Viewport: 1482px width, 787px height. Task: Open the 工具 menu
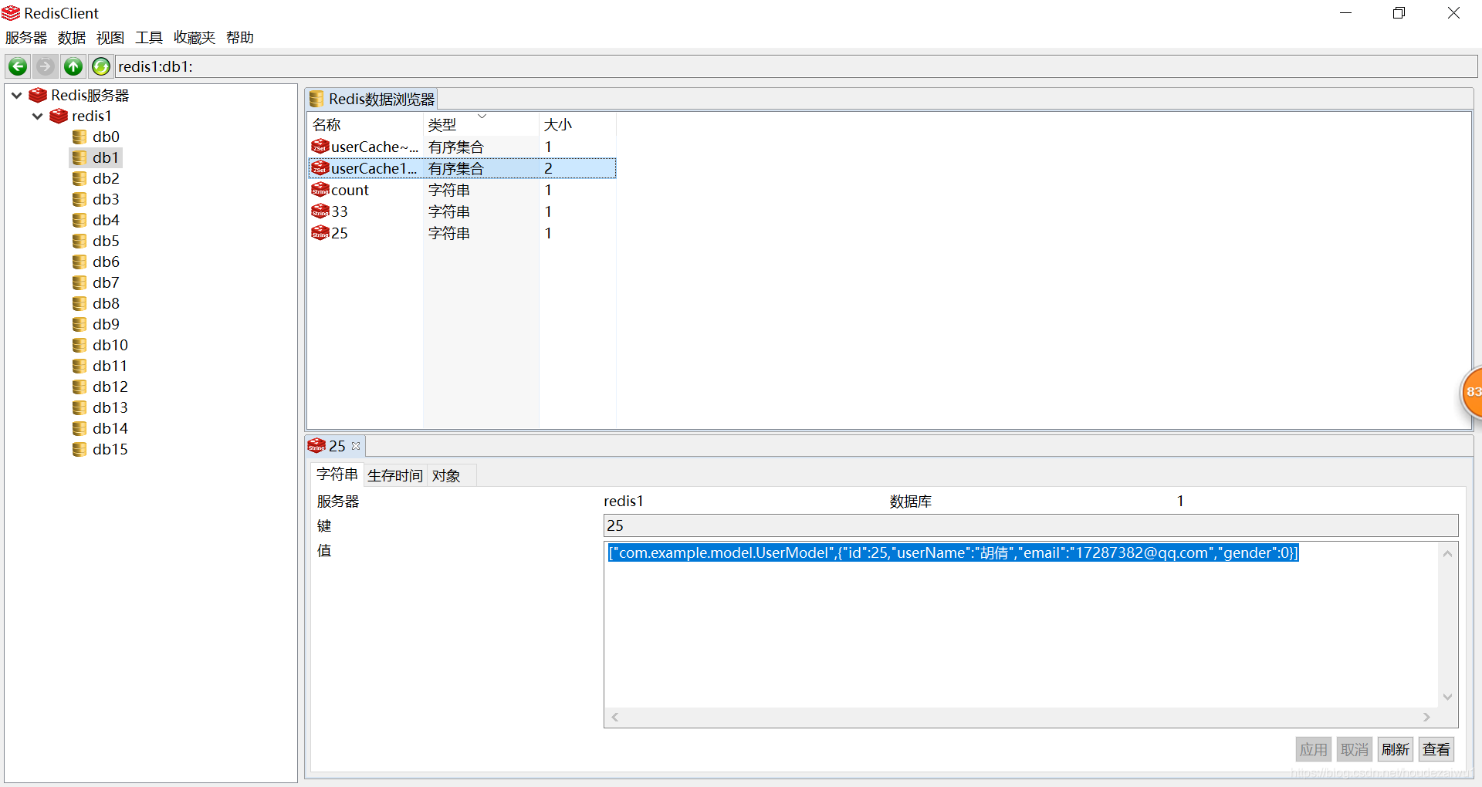tap(149, 37)
